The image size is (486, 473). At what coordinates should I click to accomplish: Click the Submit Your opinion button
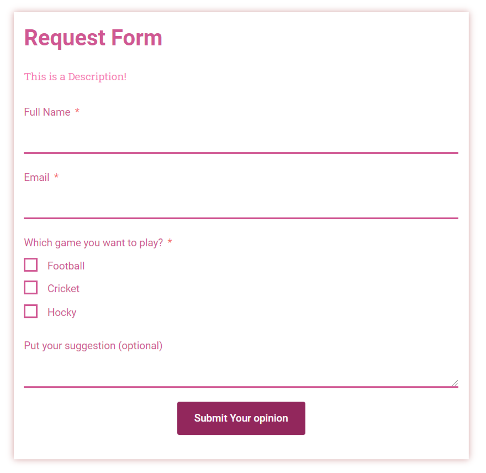tap(241, 418)
